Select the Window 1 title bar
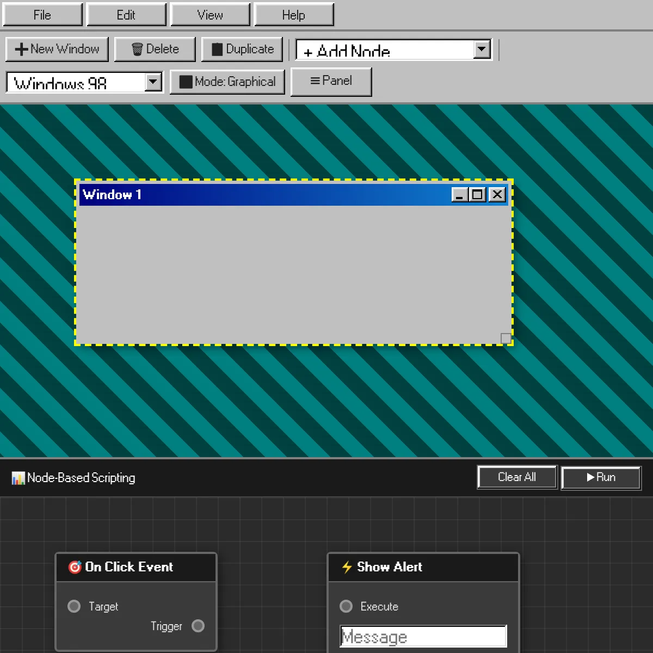The width and height of the screenshot is (653, 653). click(x=245, y=194)
